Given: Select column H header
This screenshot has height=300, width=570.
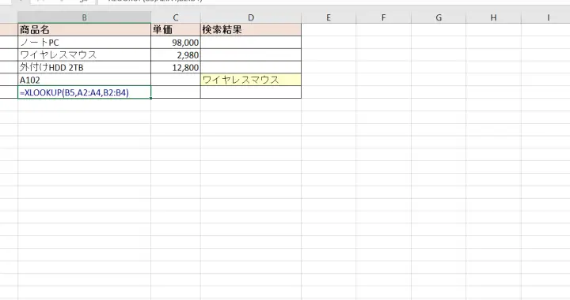Looking at the screenshot, I should coord(493,17).
